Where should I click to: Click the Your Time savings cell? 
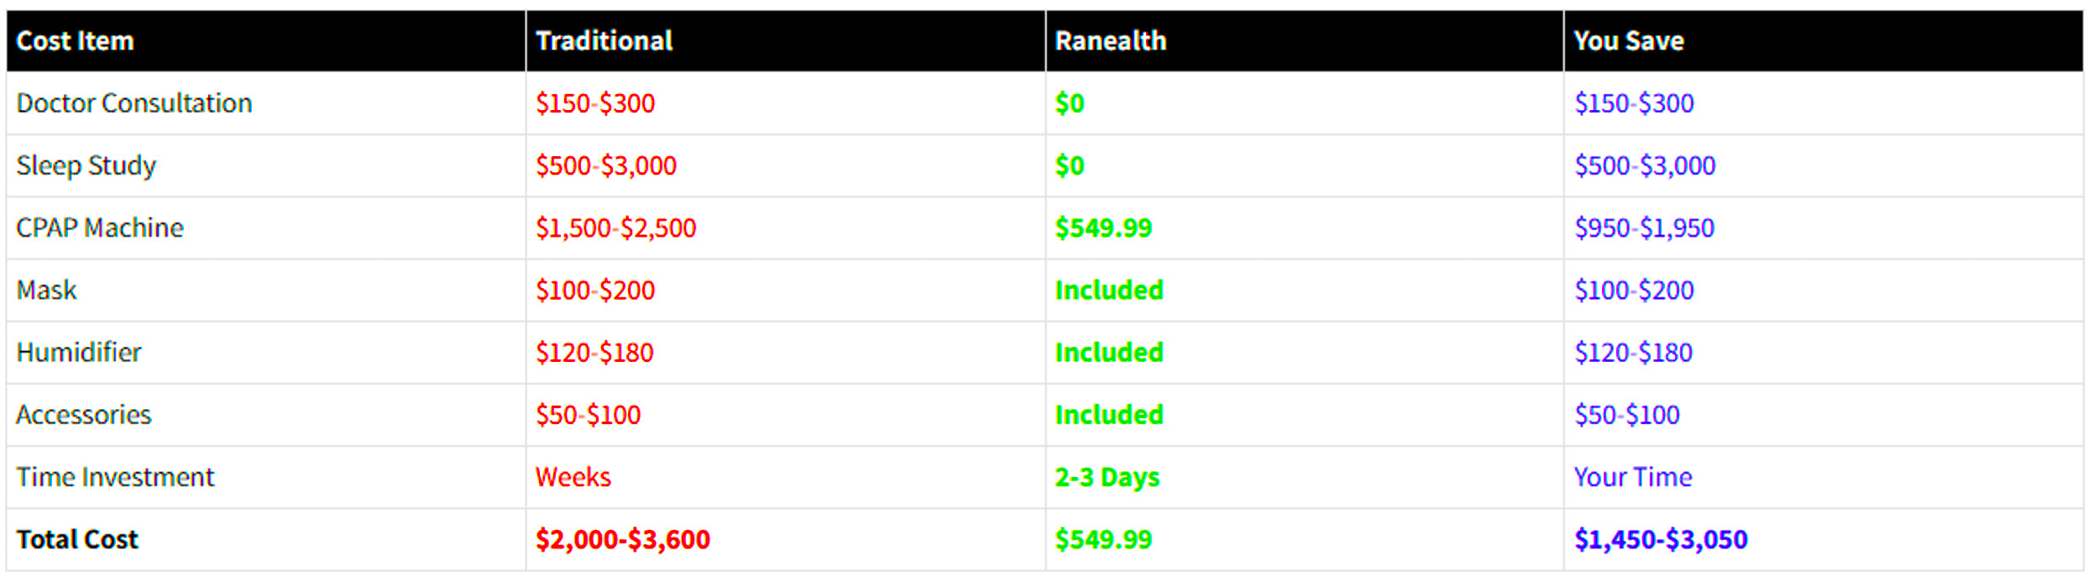click(1632, 477)
